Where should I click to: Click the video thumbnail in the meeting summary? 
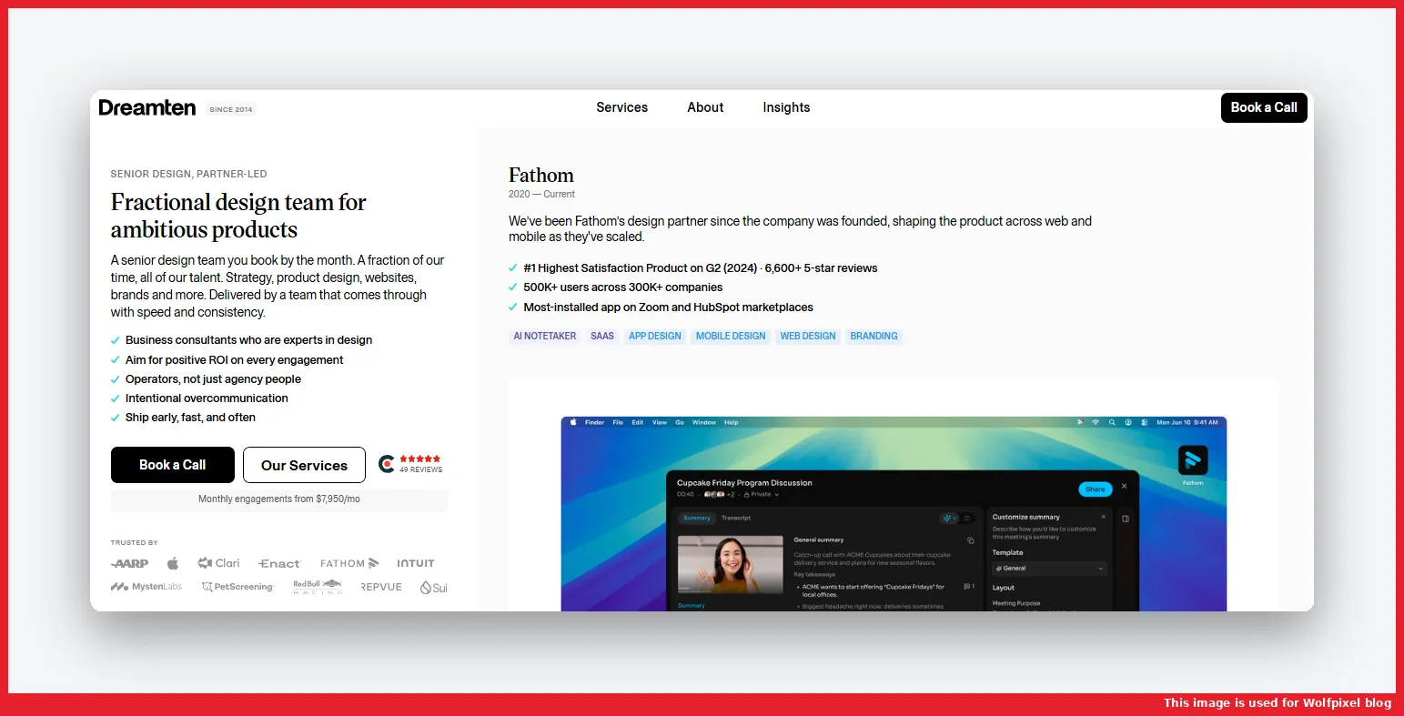730,565
